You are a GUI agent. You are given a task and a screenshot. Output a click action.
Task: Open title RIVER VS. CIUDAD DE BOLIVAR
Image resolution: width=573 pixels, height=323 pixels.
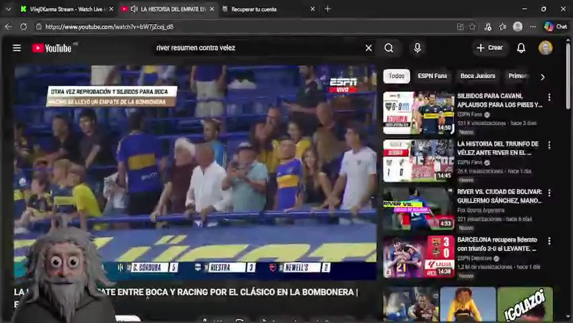[x=499, y=196]
